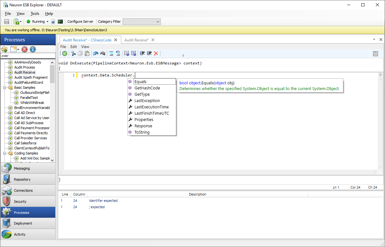This screenshot has height=247, width=385.
Task: Open the Messaging navigation section
Action: coord(28,168)
